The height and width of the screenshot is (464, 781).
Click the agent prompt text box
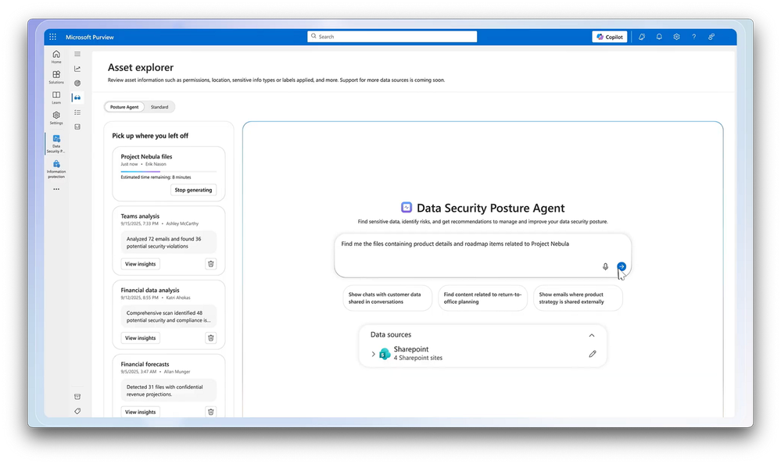[x=482, y=255]
